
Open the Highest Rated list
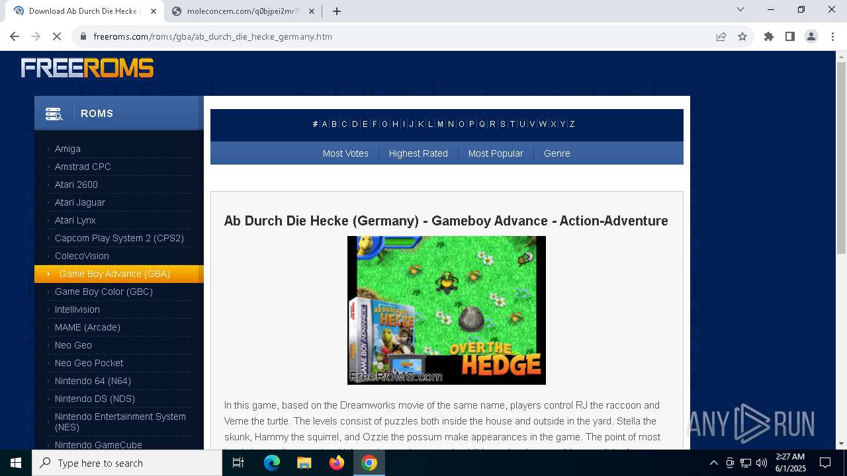(418, 153)
